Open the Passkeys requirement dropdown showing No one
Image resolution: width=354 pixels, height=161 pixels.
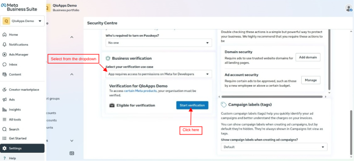(159, 43)
